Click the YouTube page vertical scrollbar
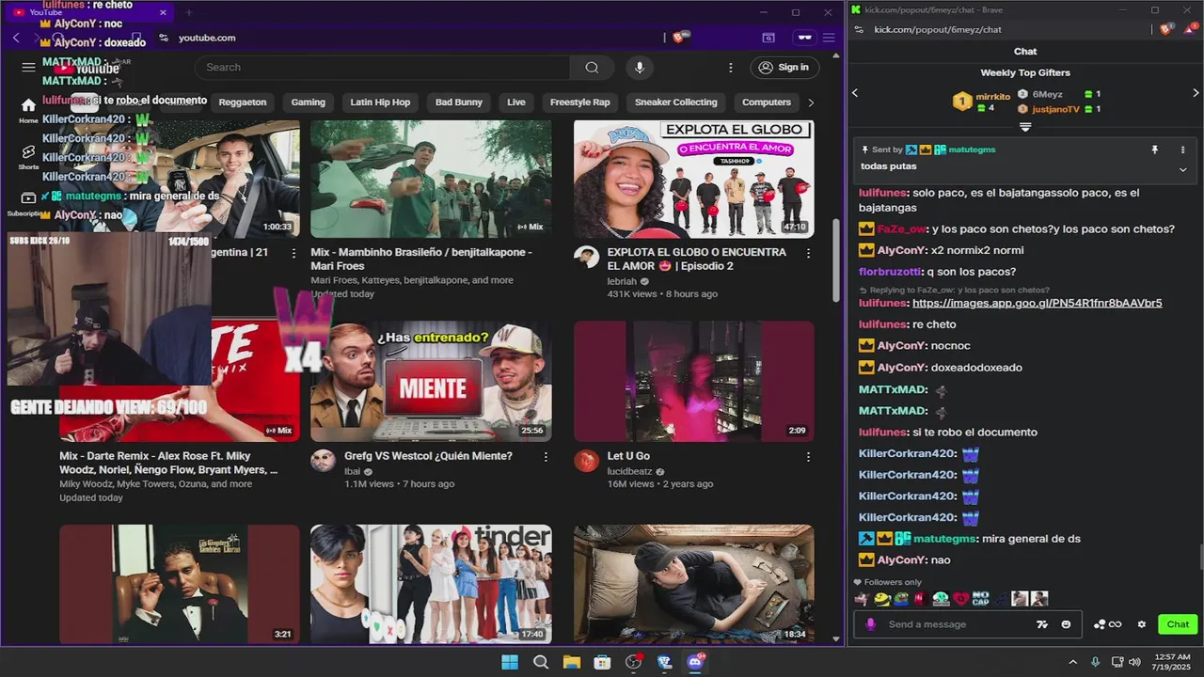Image resolution: width=1204 pixels, height=677 pixels. click(837, 260)
